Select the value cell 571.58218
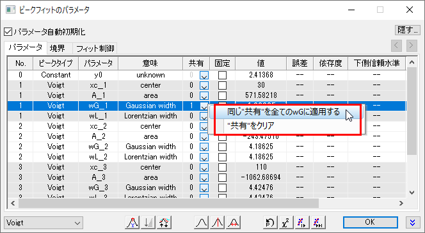This screenshot has width=425, height=233. tap(261, 95)
